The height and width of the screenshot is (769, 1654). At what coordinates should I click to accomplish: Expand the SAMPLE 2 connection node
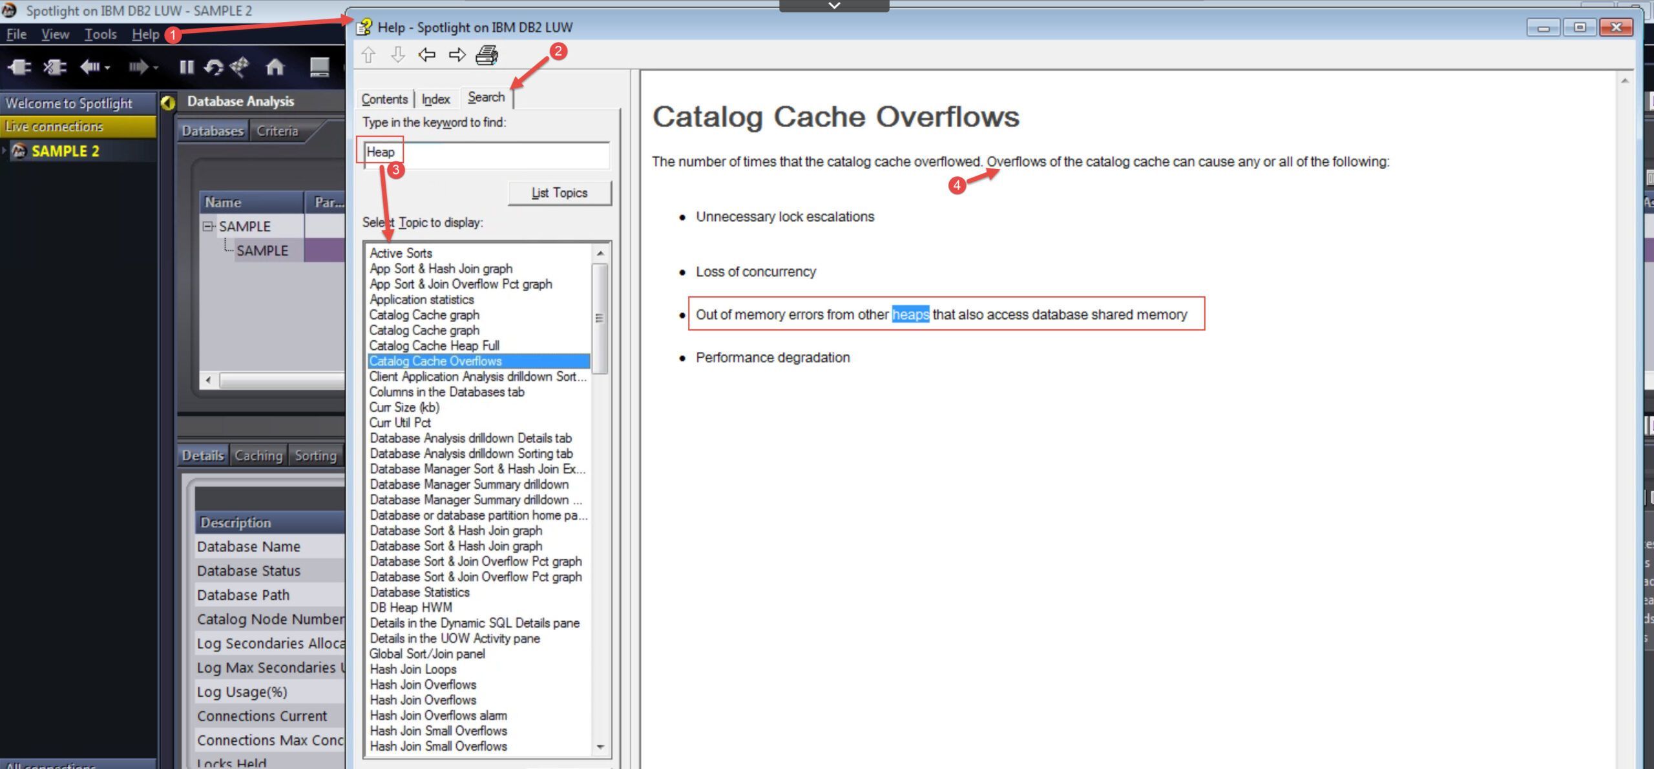click(x=5, y=151)
